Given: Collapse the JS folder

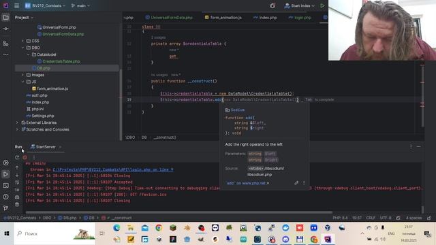Looking at the screenshot, I should (x=22, y=82).
